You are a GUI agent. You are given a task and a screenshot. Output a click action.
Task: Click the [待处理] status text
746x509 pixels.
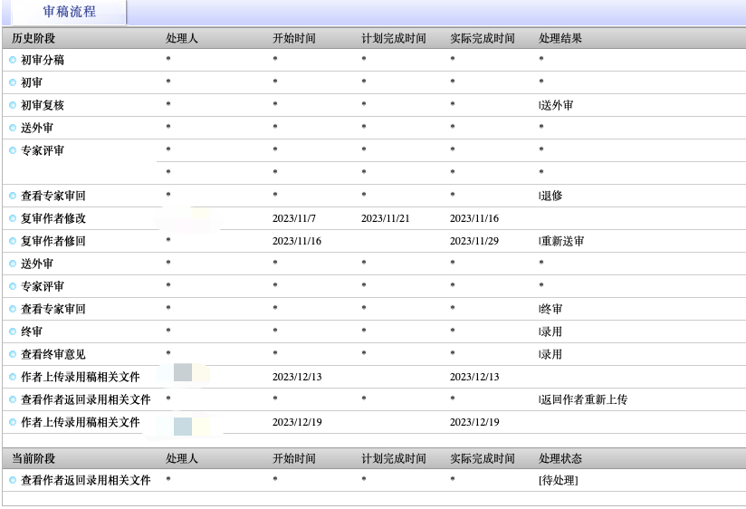pos(559,480)
